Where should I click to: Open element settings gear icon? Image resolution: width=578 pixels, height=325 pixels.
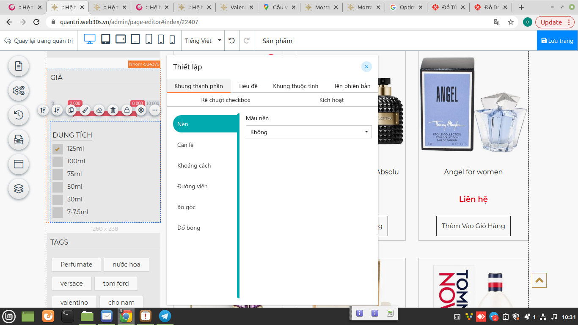pyautogui.click(x=141, y=110)
